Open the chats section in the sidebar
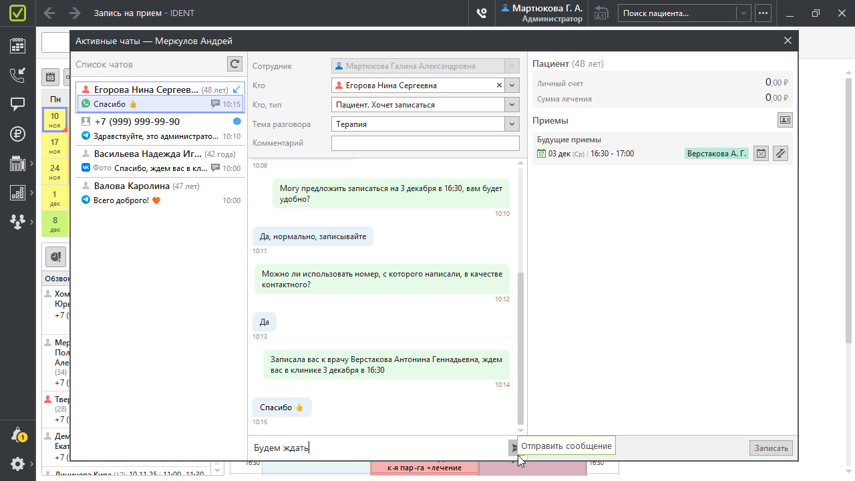Screen dimensions: 855x481 point(17,104)
